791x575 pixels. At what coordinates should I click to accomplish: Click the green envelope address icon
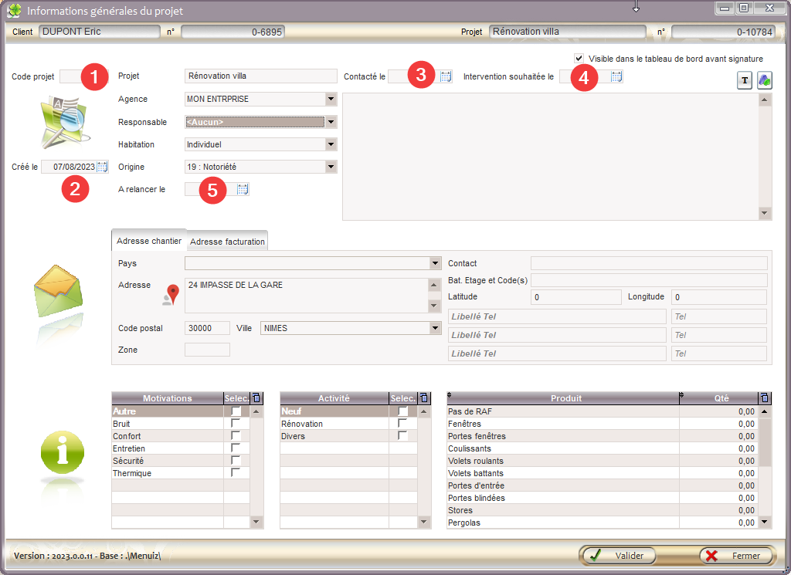(58, 291)
